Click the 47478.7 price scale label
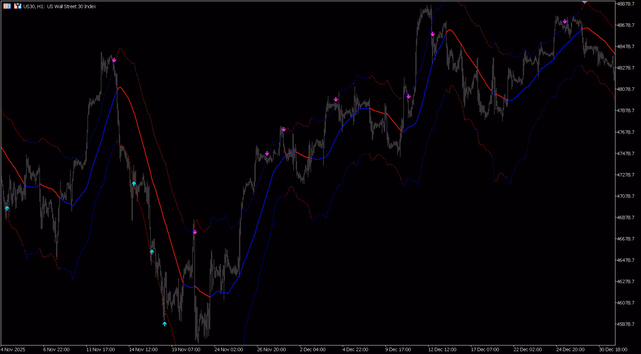Screen dimensions: 641x354 pyautogui.click(x=625, y=153)
